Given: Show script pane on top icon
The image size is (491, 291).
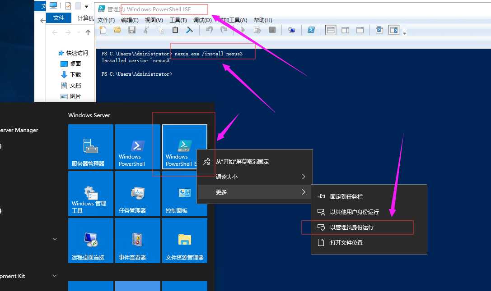Looking at the screenshot, I should pyautogui.click(x=331, y=30).
